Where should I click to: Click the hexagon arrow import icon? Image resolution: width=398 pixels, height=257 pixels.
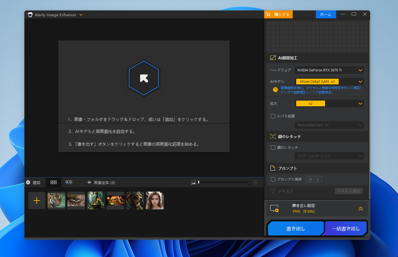pos(144,78)
